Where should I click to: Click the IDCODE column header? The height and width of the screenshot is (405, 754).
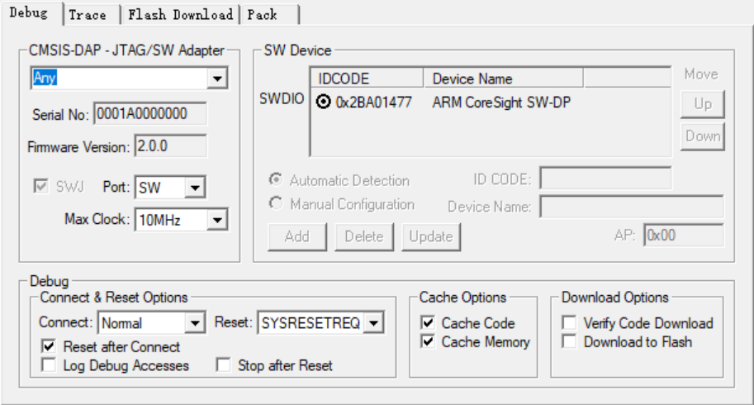coord(368,79)
